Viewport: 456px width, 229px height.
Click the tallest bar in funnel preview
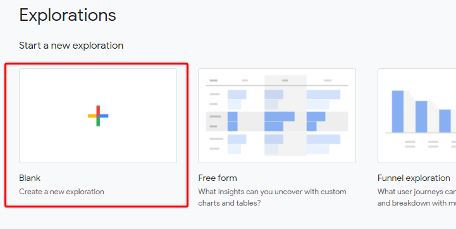tap(398, 111)
